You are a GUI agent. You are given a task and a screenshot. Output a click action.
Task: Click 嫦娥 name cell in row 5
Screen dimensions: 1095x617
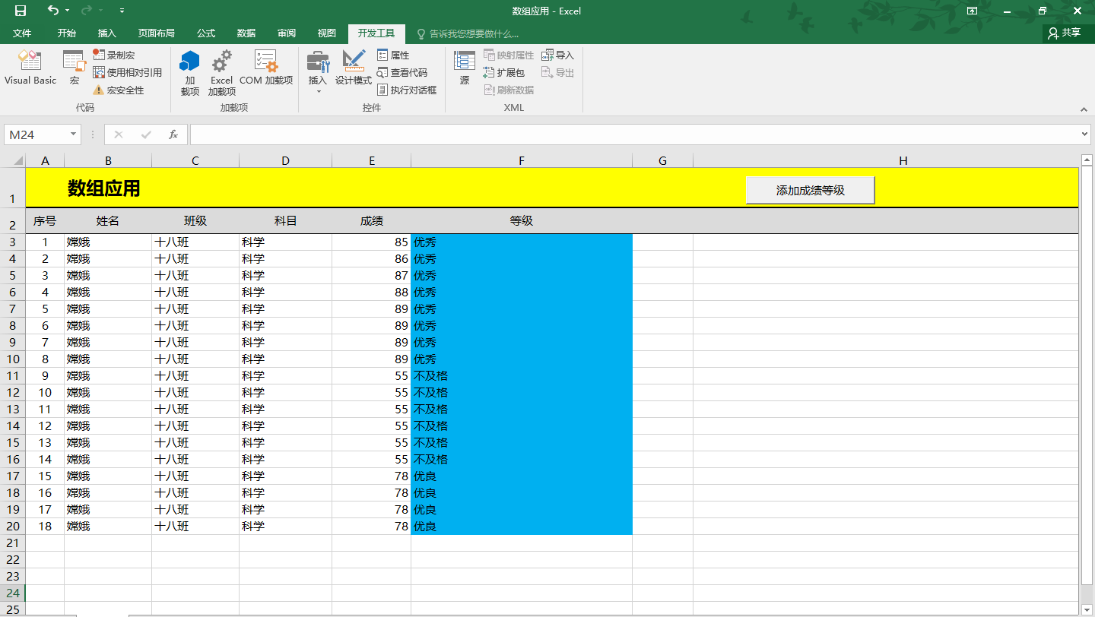pyautogui.click(x=108, y=276)
